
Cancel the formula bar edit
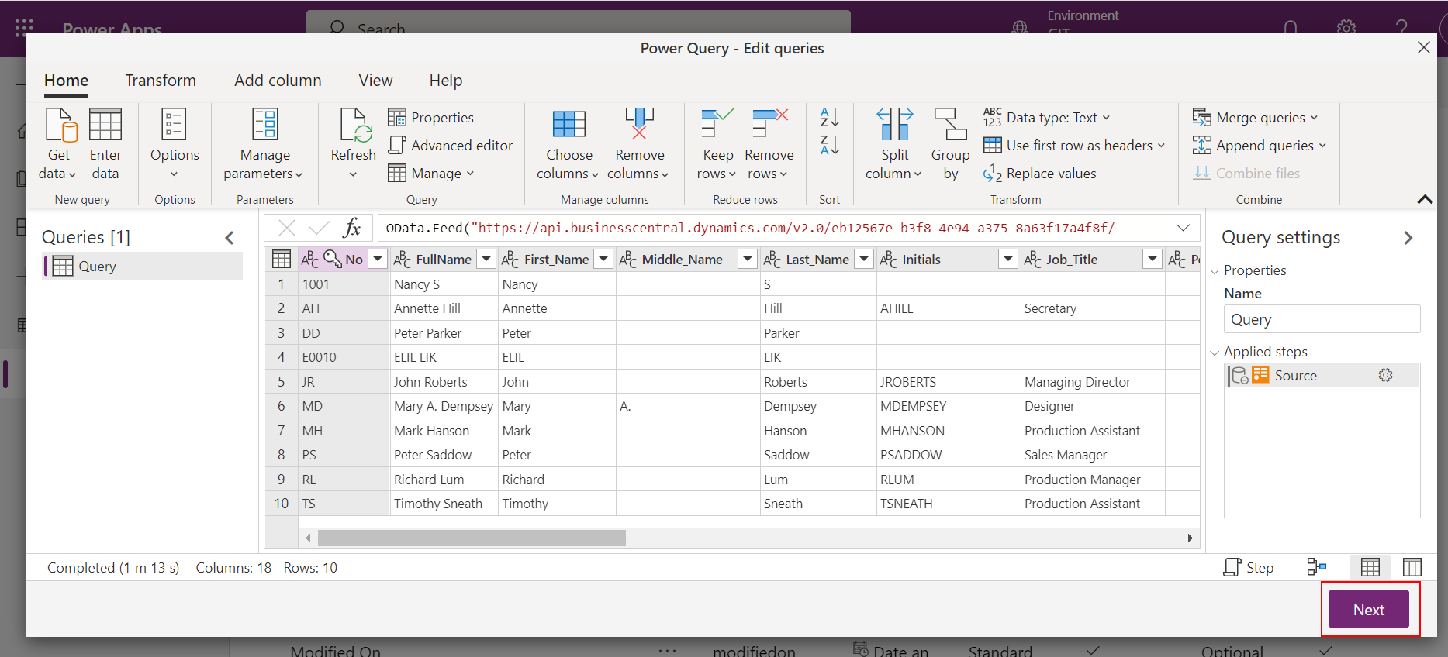tap(286, 228)
